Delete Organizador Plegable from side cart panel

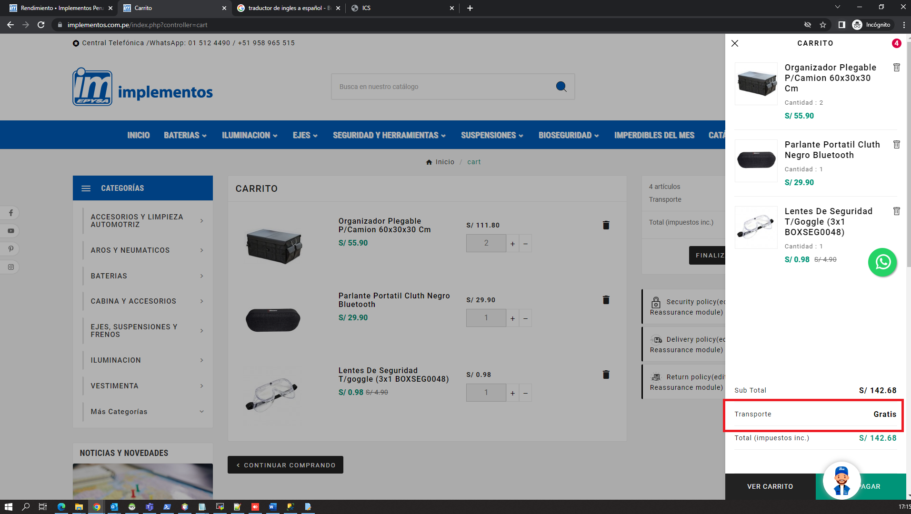click(897, 68)
